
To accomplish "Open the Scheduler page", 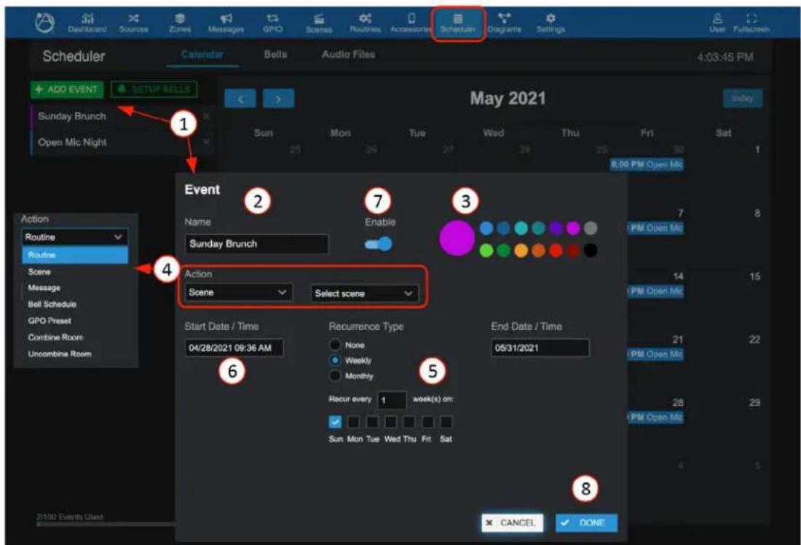I will pos(458,23).
